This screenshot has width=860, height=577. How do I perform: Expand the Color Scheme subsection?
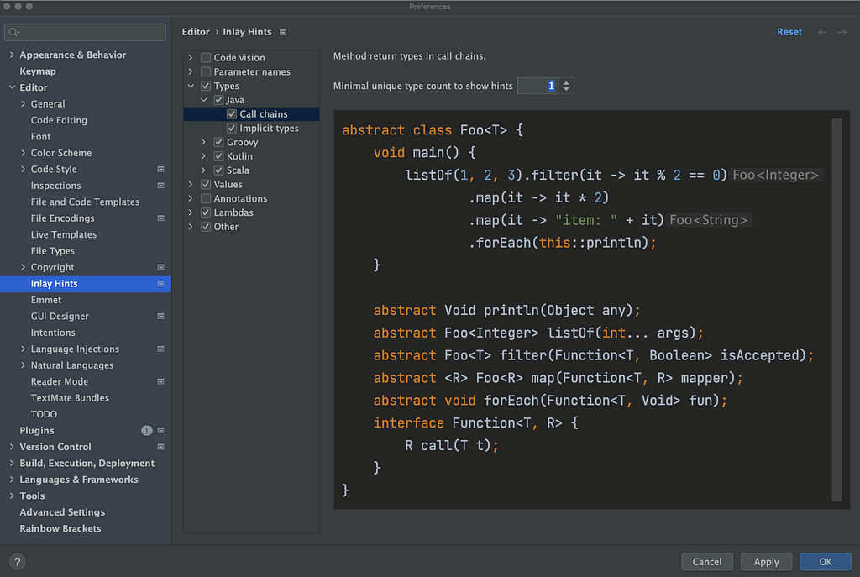click(x=23, y=153)
